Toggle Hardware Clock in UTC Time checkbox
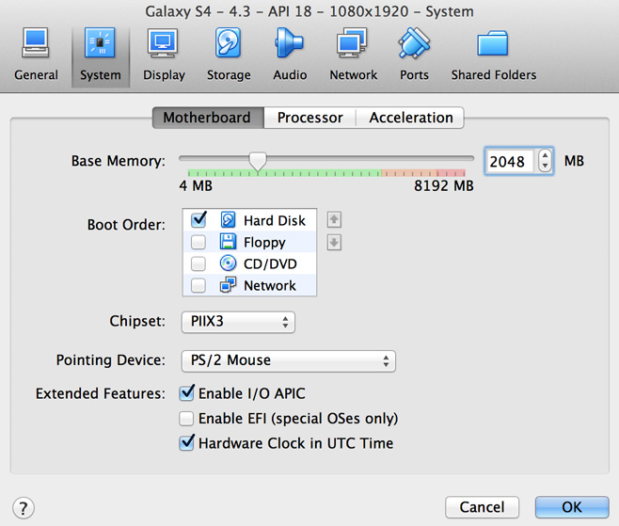619x526 pixels. click(186, 443)
